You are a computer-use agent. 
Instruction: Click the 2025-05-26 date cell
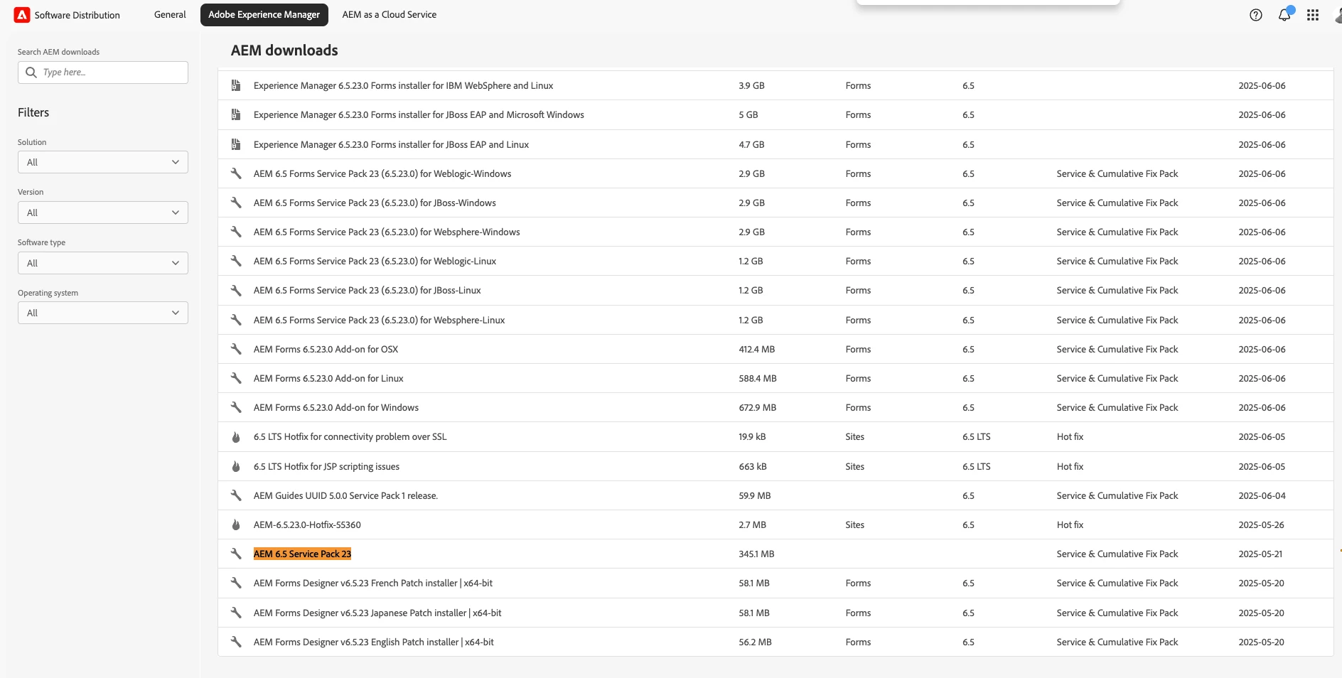(1262, 524)
